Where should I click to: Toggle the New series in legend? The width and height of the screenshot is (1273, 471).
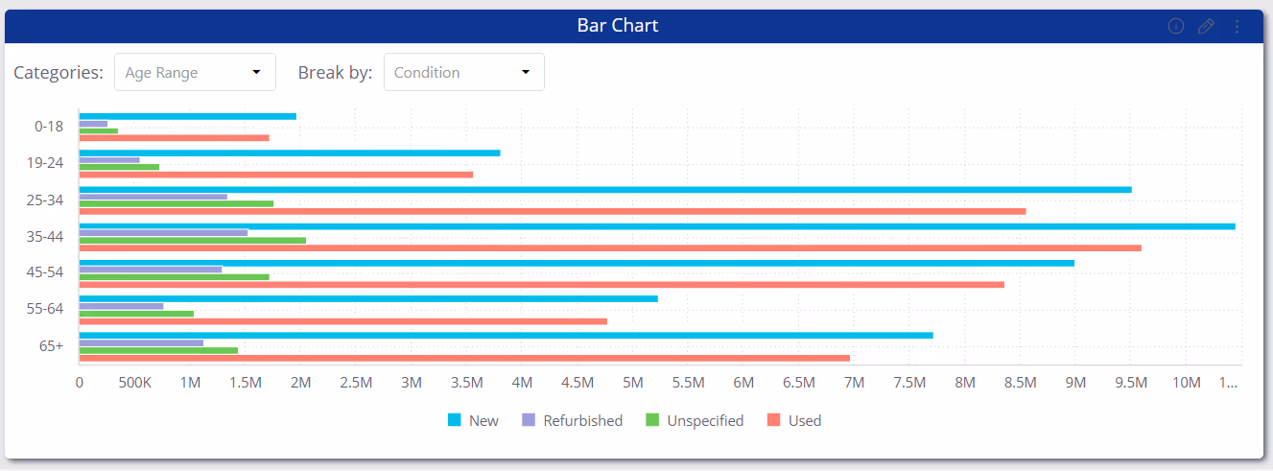point(473,420)
